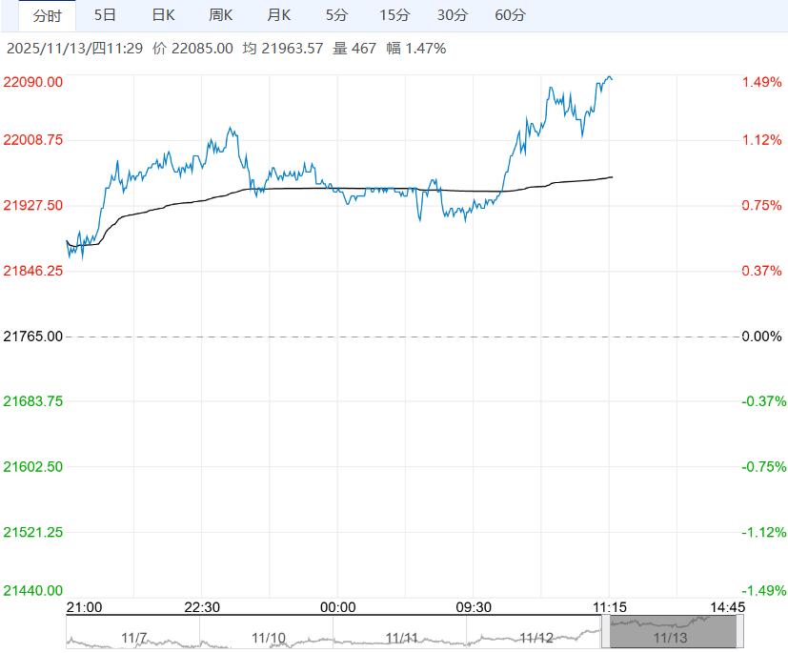Pick the 11/12 section of the navigator

click(535, 635)
